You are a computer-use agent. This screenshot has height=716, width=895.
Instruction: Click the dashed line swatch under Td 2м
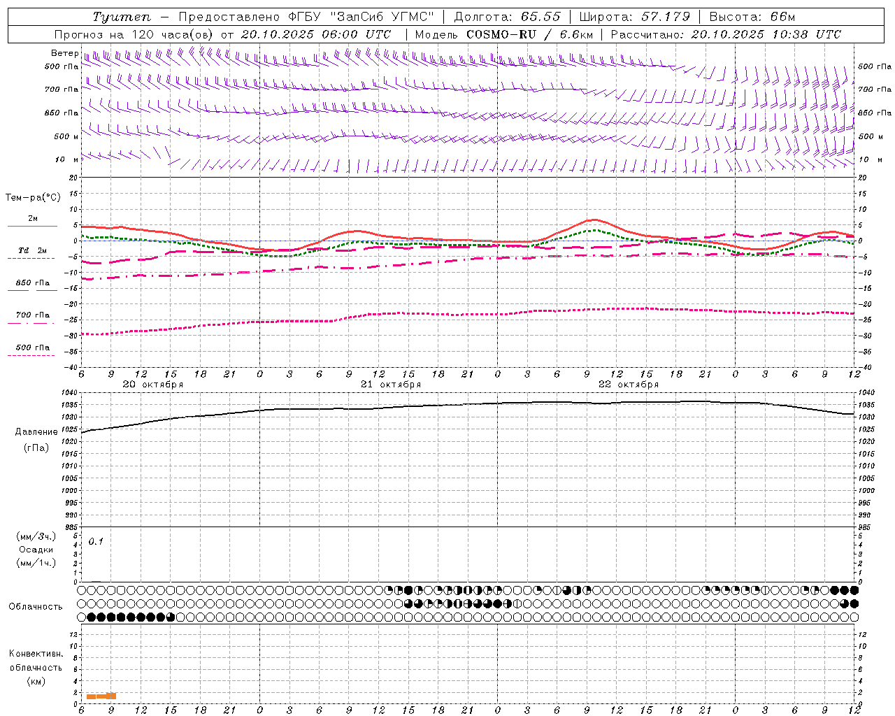coord(31,259)
